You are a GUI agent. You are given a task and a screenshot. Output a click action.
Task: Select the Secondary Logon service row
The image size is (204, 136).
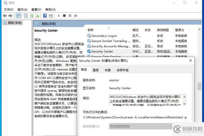(x=138, y=36)
